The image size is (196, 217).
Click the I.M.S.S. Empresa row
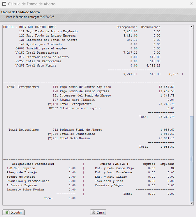pos(41,168)
